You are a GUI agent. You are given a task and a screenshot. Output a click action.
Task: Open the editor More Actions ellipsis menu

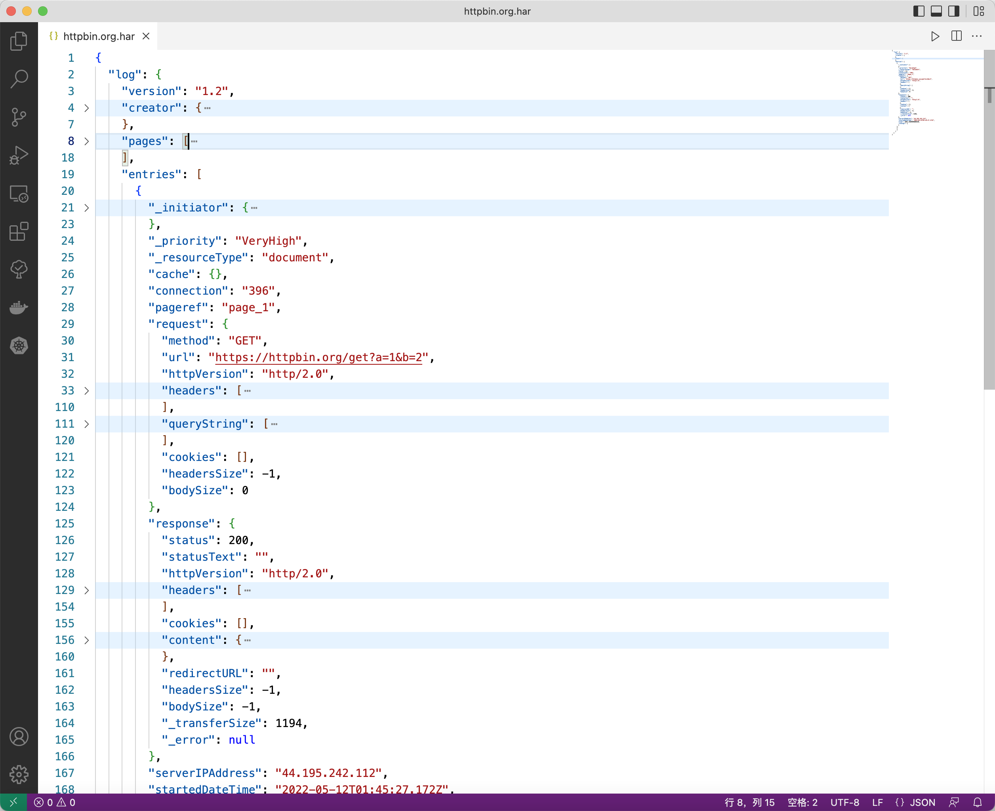coord(977,36)
